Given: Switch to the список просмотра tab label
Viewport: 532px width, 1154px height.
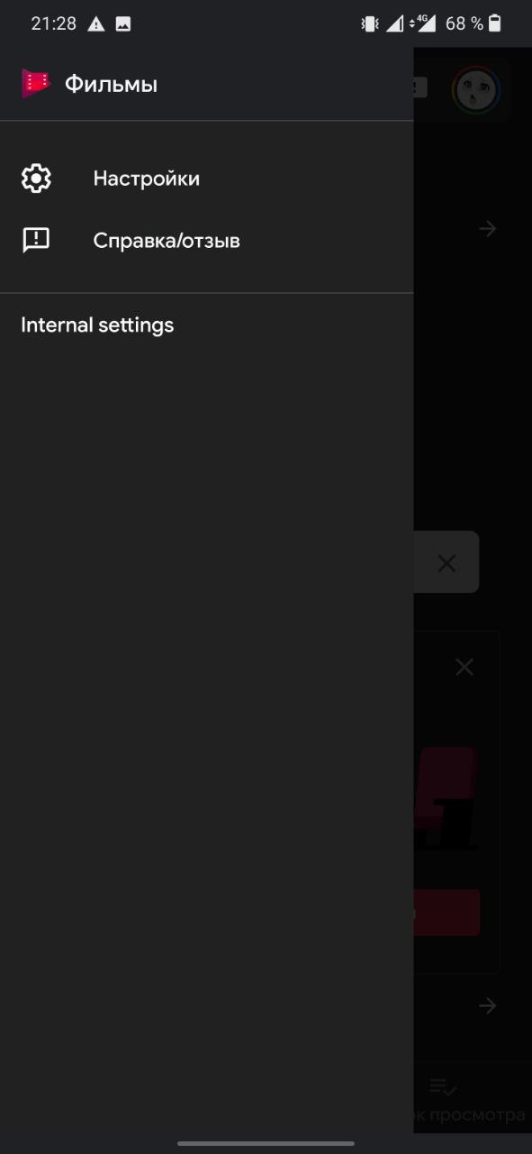Looking at the screenshot, I should click(x=469, y=1115).
